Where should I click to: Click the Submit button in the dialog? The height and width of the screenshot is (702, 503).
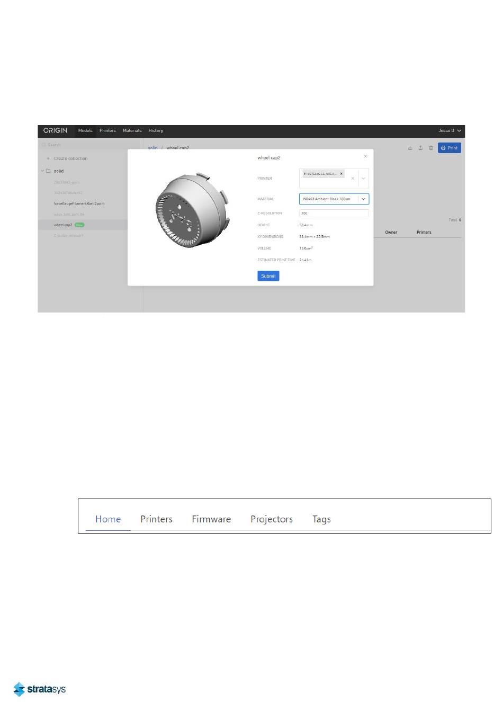[x=268, y=276]
